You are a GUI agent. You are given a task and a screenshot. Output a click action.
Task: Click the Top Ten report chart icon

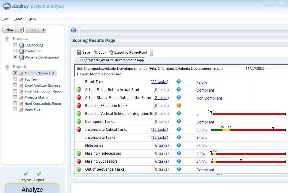[21, 79]
